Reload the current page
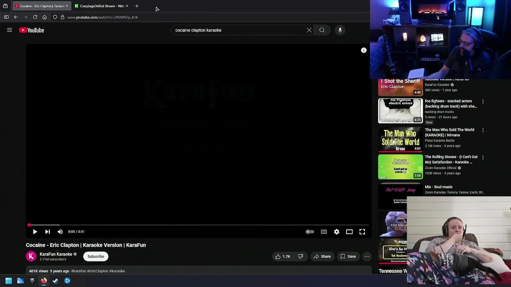The image size is (511, 287). [x=35, y=17]
